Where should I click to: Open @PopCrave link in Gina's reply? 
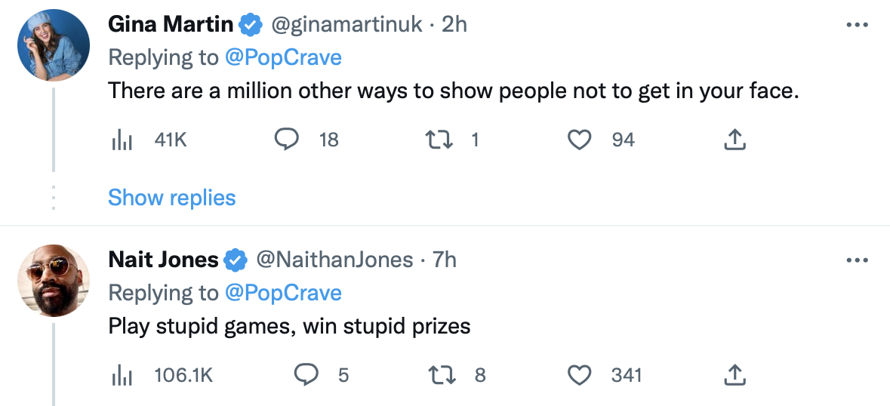[x=283, y=57]
